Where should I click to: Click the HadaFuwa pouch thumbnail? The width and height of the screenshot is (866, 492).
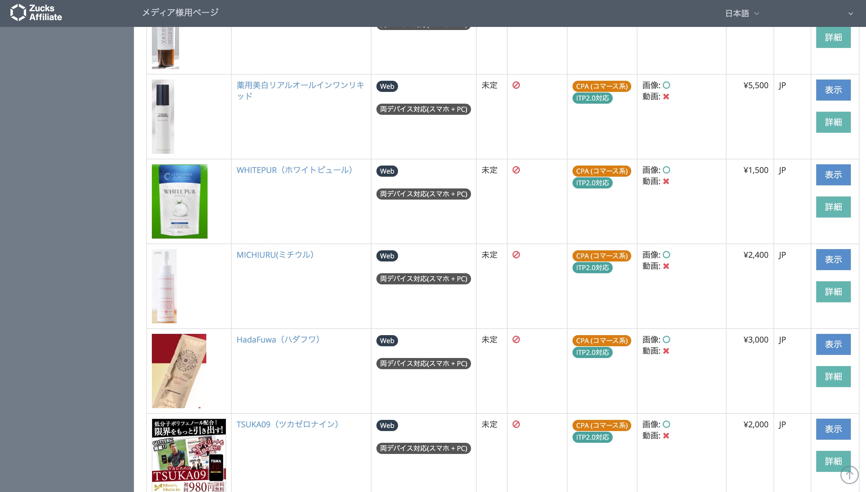179,371
